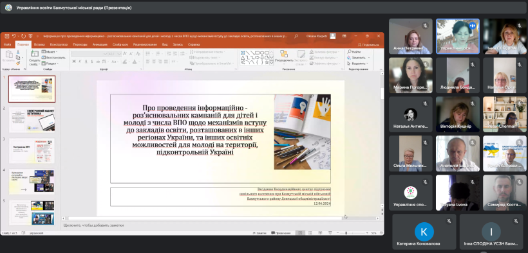Toggle the Примечания comments button
The image size is (528, 253).
pyautogui.click(x=281, y=233)
